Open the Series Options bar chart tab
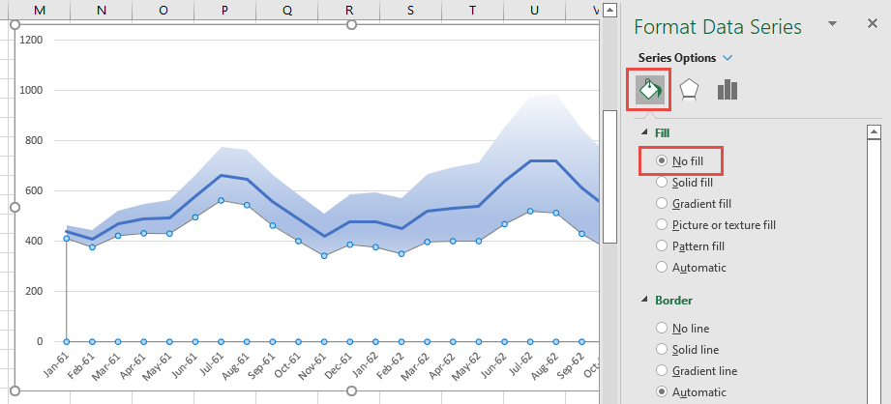 click(x=728, y=90)
